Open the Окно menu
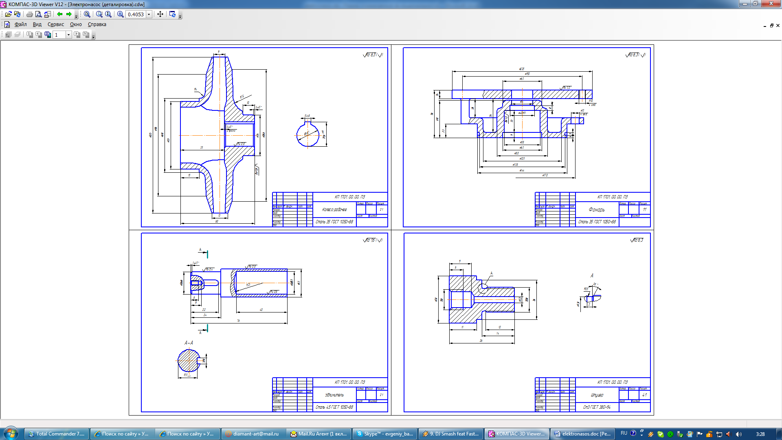 76,24
